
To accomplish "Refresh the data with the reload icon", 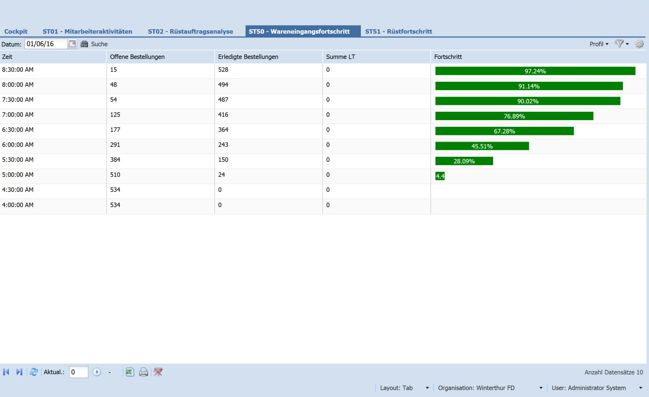I will (x=34, y=372).
